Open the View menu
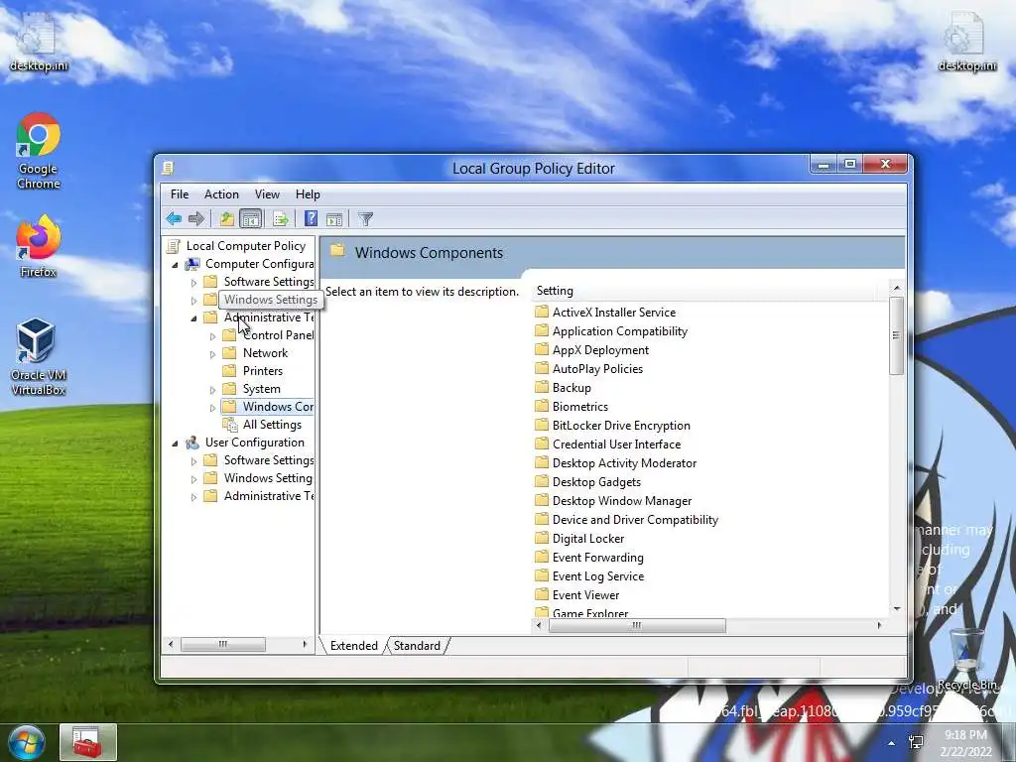This screenshot has height=762, width=1016. click(267, 194)
